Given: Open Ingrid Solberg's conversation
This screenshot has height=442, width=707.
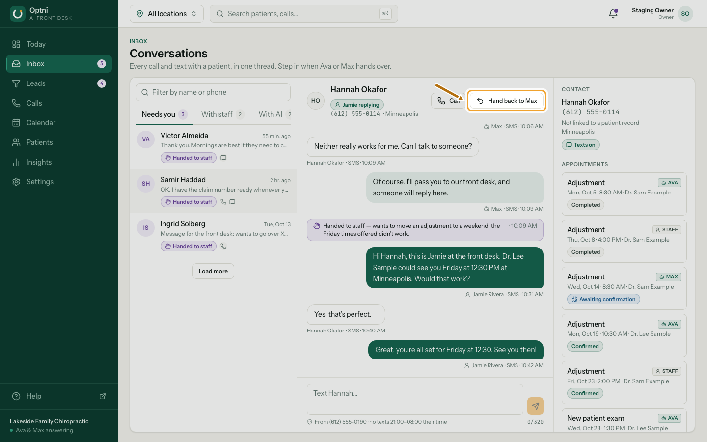Looking at the screenshot, I should (213, 236).
